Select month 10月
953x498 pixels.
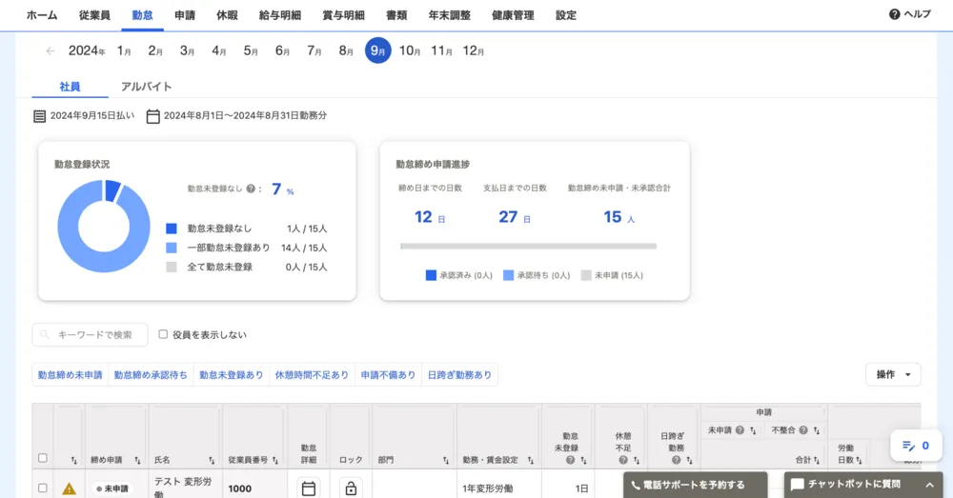point(410,51)
